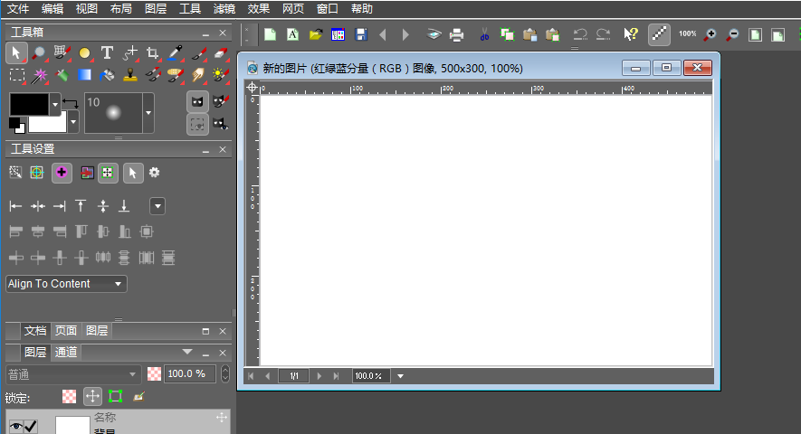Image resolution: width=801 pixels, height=434 pixels.
Task: Select the Text tool (T icon)
Action: point(107,52)
